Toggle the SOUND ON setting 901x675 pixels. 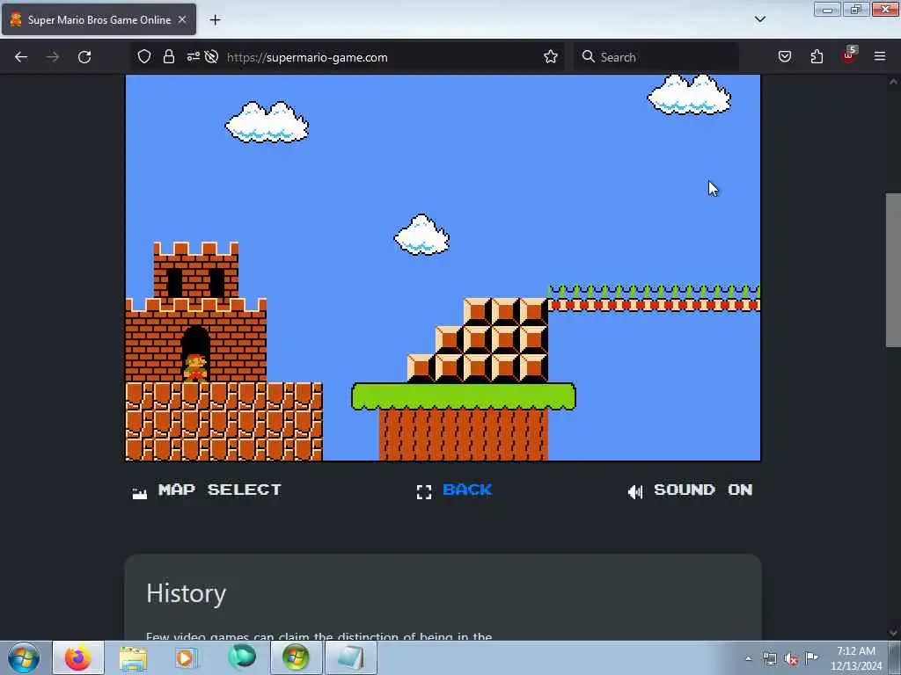pyautogui.click(x=703, y=490)
